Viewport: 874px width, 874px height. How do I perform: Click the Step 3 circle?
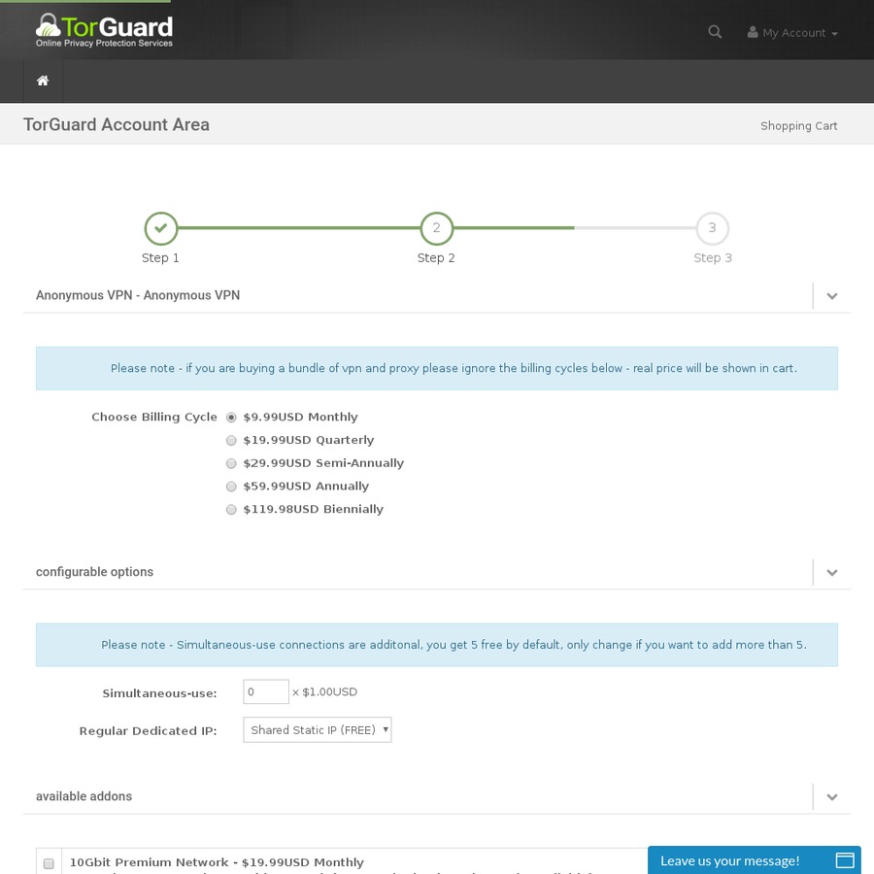tap(713, 228)
